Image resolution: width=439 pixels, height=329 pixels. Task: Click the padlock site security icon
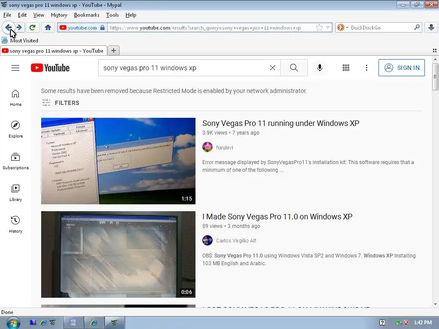coord(102,27)
